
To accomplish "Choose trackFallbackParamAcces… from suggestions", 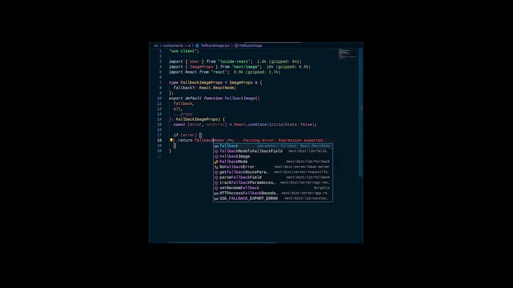I will pos(273,182).
